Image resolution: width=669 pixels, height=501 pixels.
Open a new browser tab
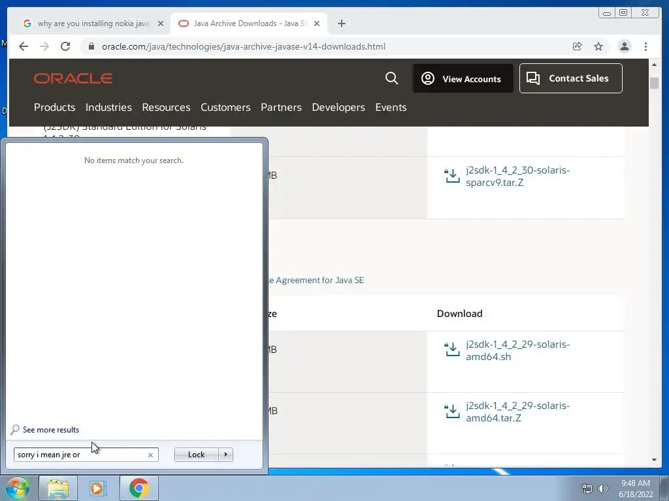tap(341, 23)
